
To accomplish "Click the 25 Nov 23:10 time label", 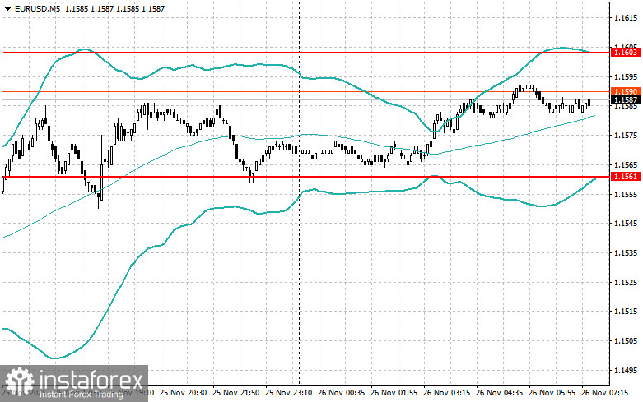I will point(288,392).
